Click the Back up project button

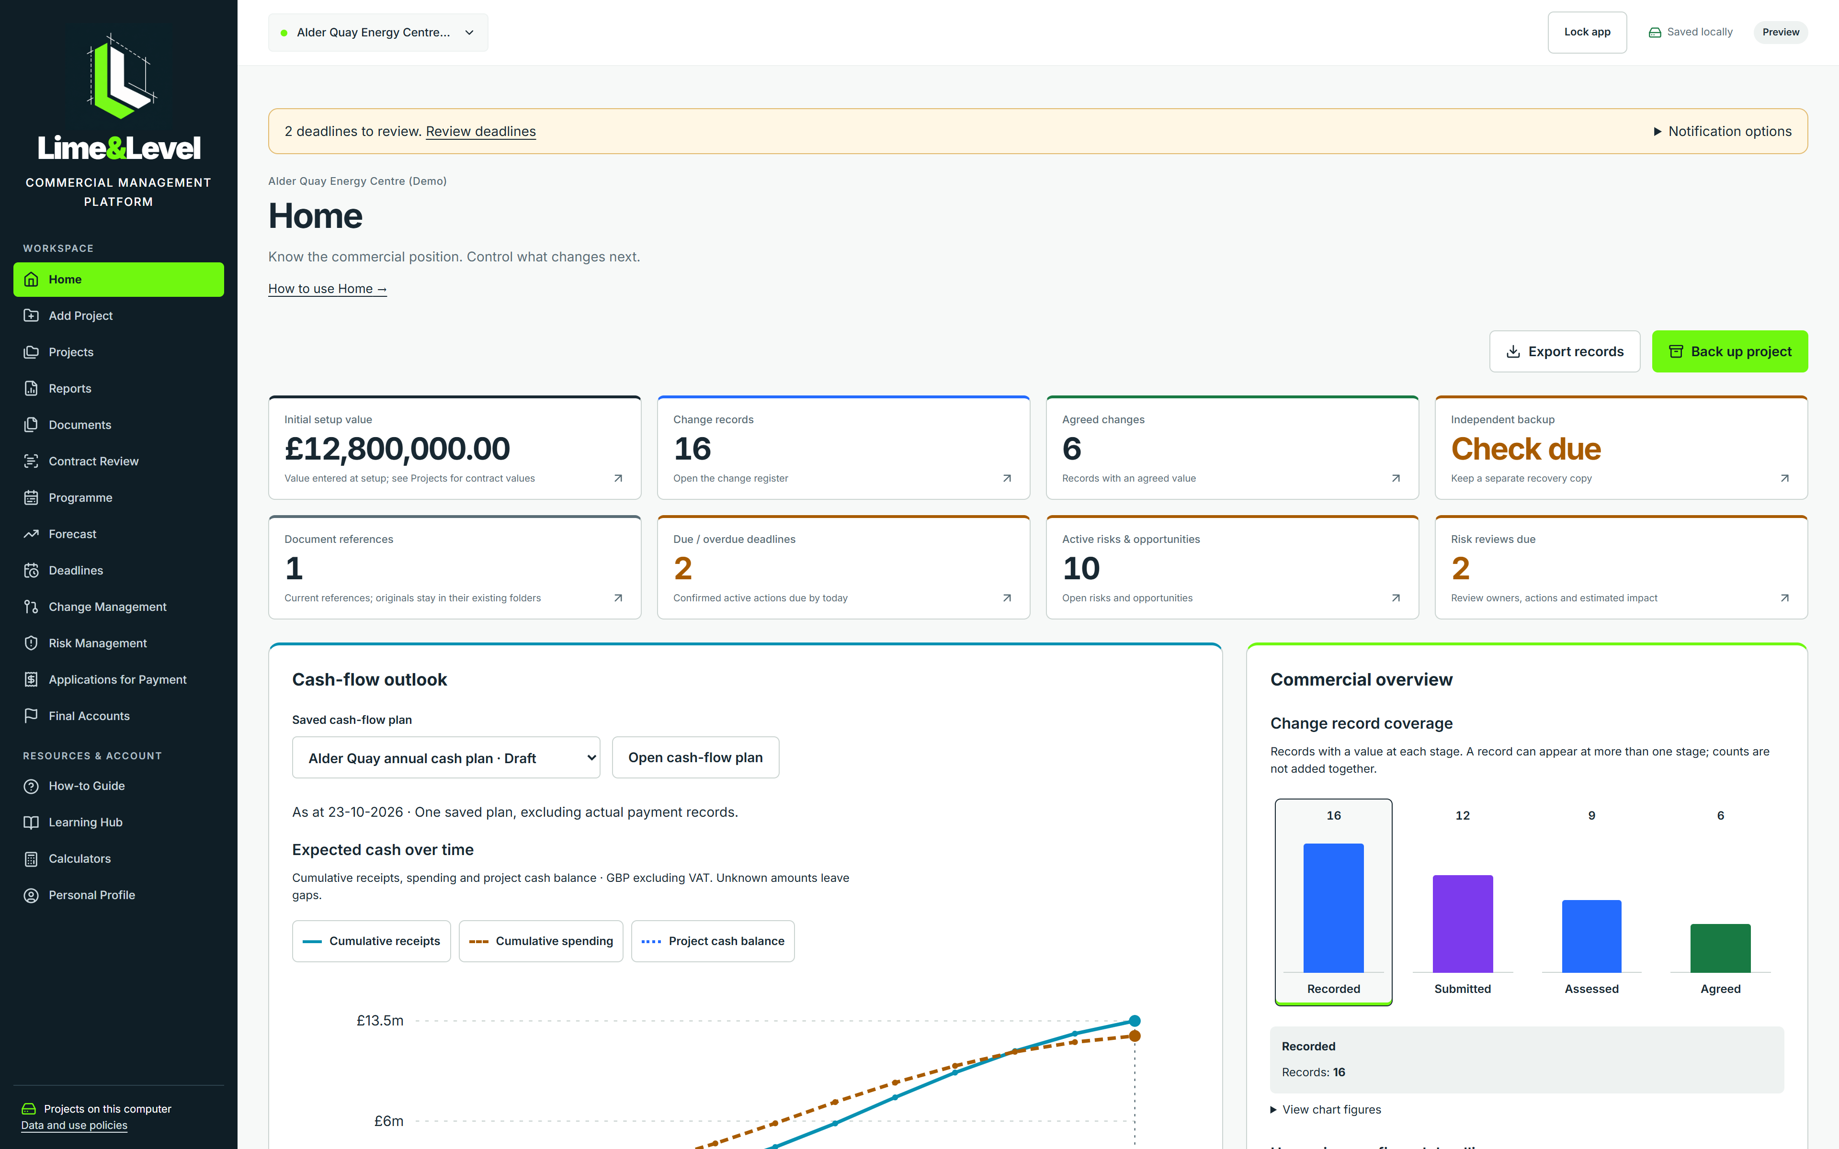[1730, 352]
